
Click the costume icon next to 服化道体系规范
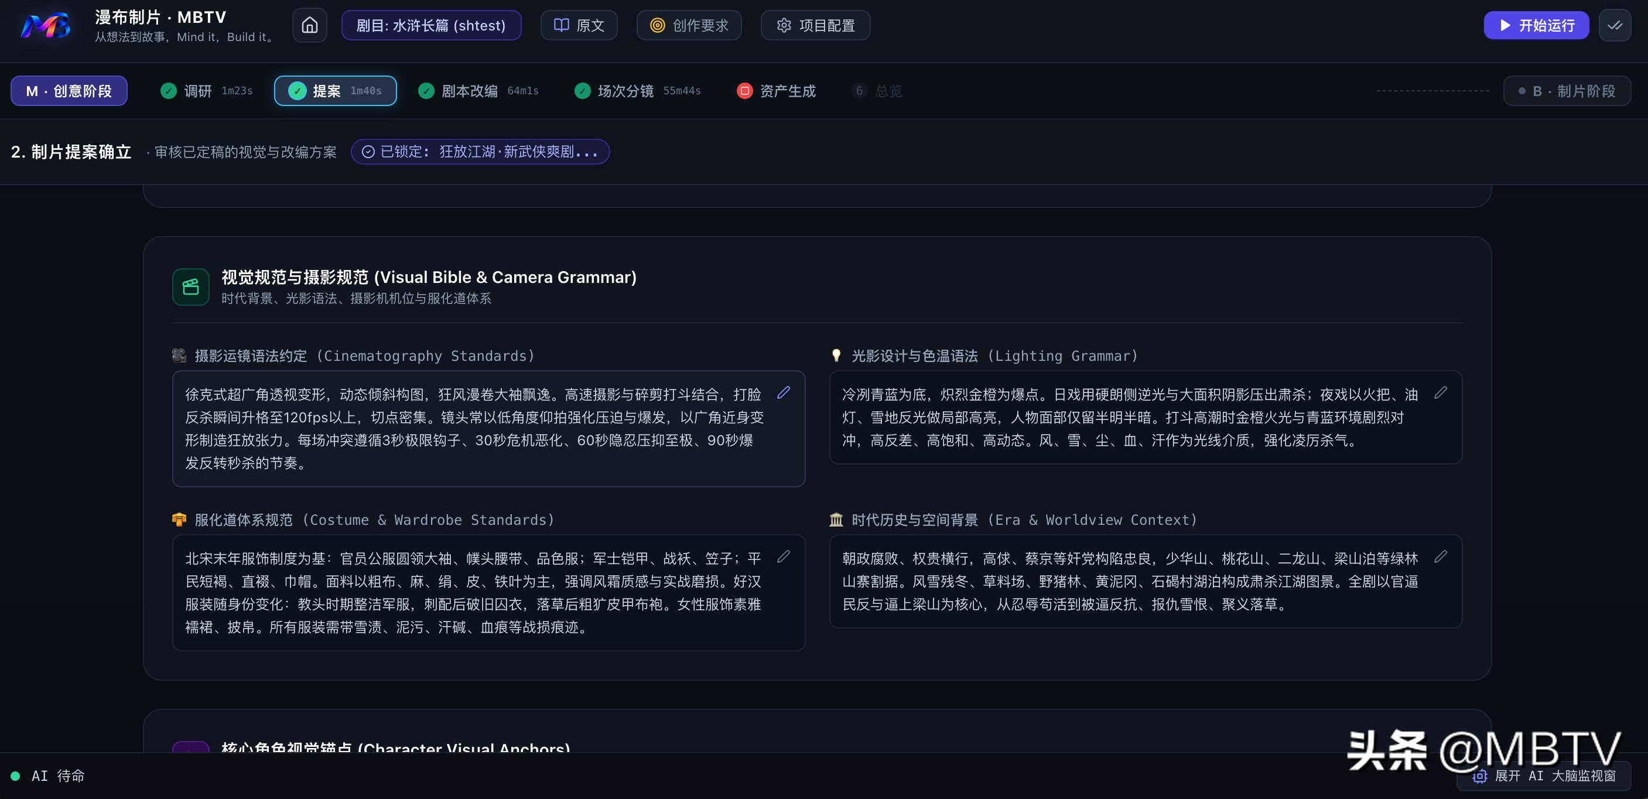point(179,520)
